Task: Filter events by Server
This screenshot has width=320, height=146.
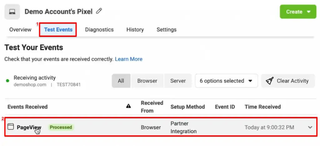Action: (178, 81)
